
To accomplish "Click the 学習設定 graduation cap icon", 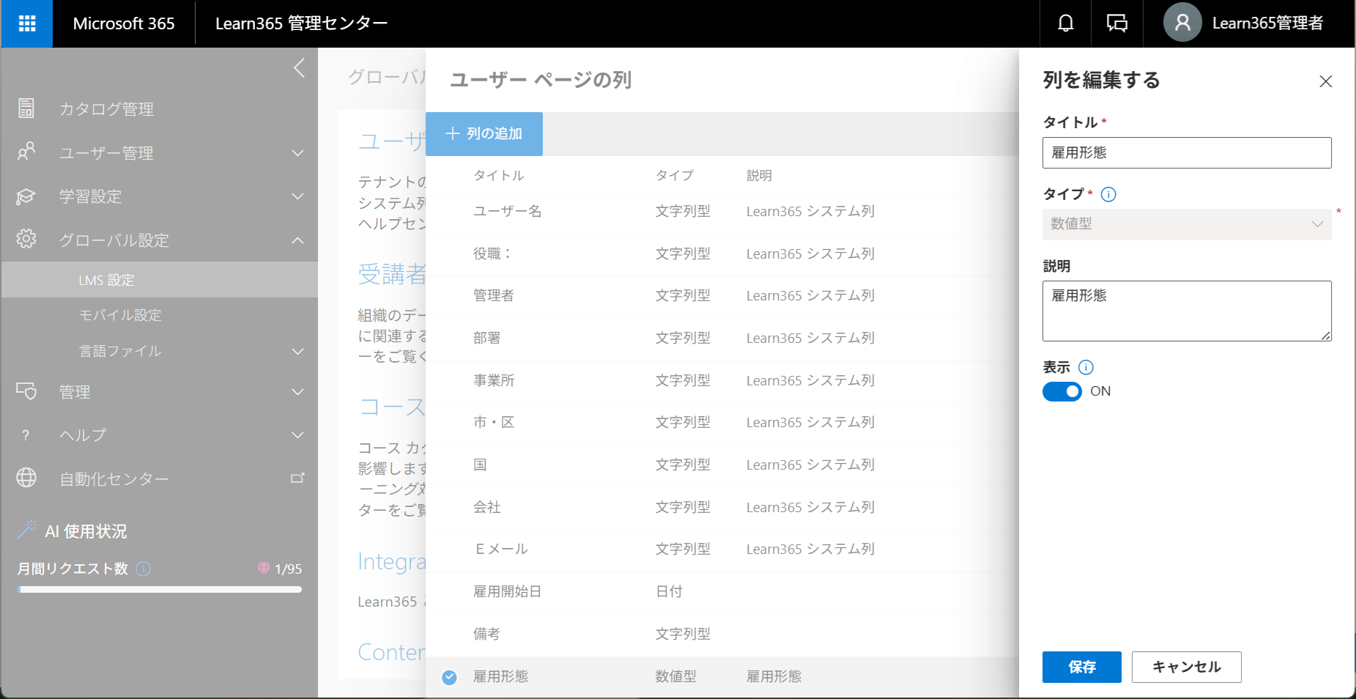I will 26,196.
